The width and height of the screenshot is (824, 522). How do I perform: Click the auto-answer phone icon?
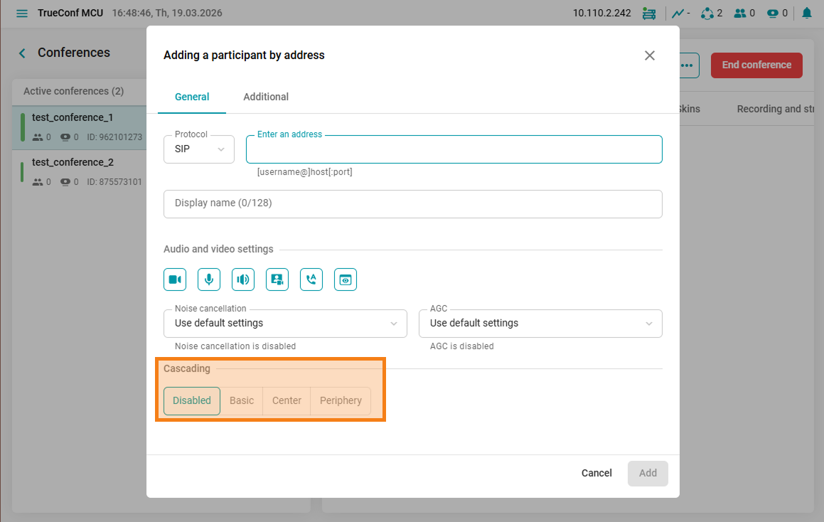(311, 279)
